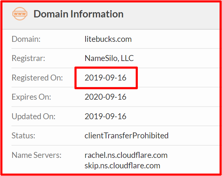Click the Status: field label

coord(23,136)
